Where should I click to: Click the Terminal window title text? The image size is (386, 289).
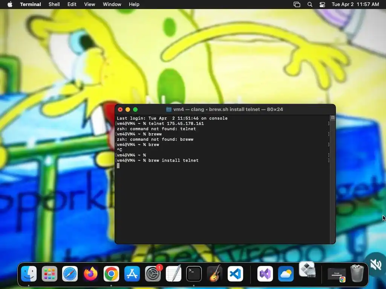click(x=228, y=110)
